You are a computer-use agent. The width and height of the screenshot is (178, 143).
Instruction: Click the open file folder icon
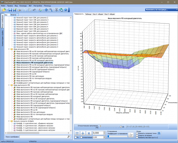(x=4, y=10)
